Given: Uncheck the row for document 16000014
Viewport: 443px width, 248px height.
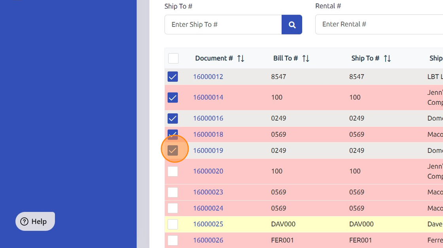Looking at the screenshot, I should click(173, 97).
